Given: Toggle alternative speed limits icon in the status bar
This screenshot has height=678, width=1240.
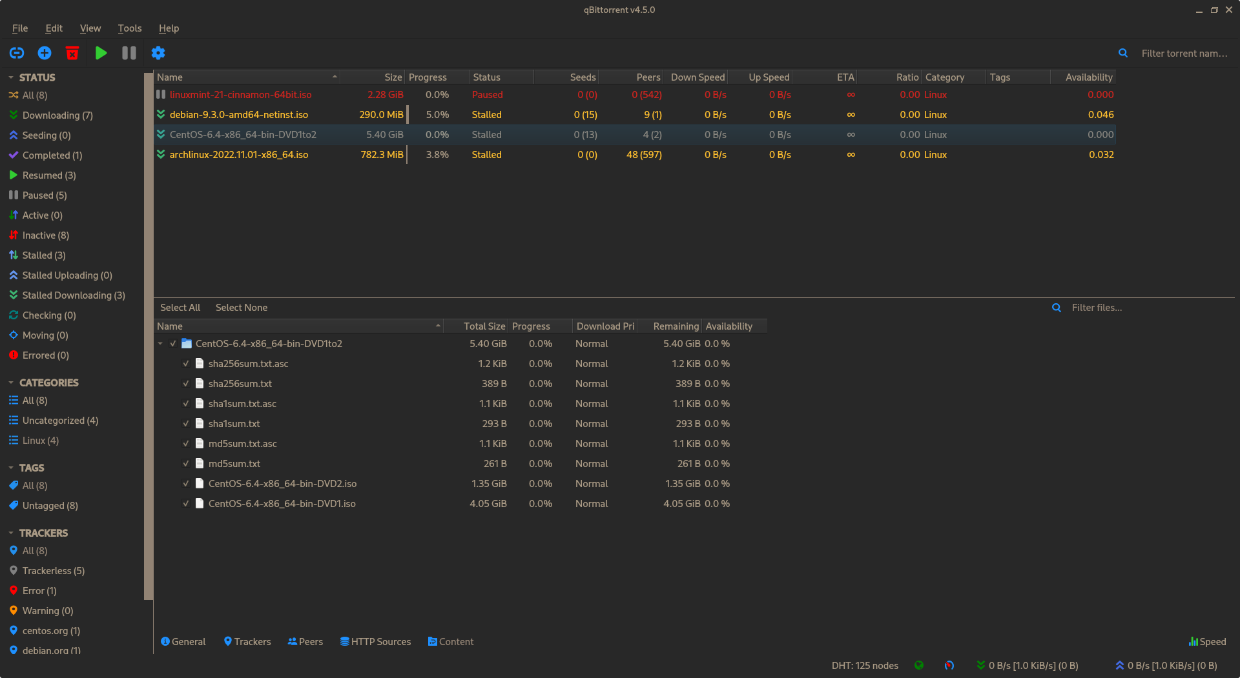Looking at the screenshot, I should click(949, 665).
